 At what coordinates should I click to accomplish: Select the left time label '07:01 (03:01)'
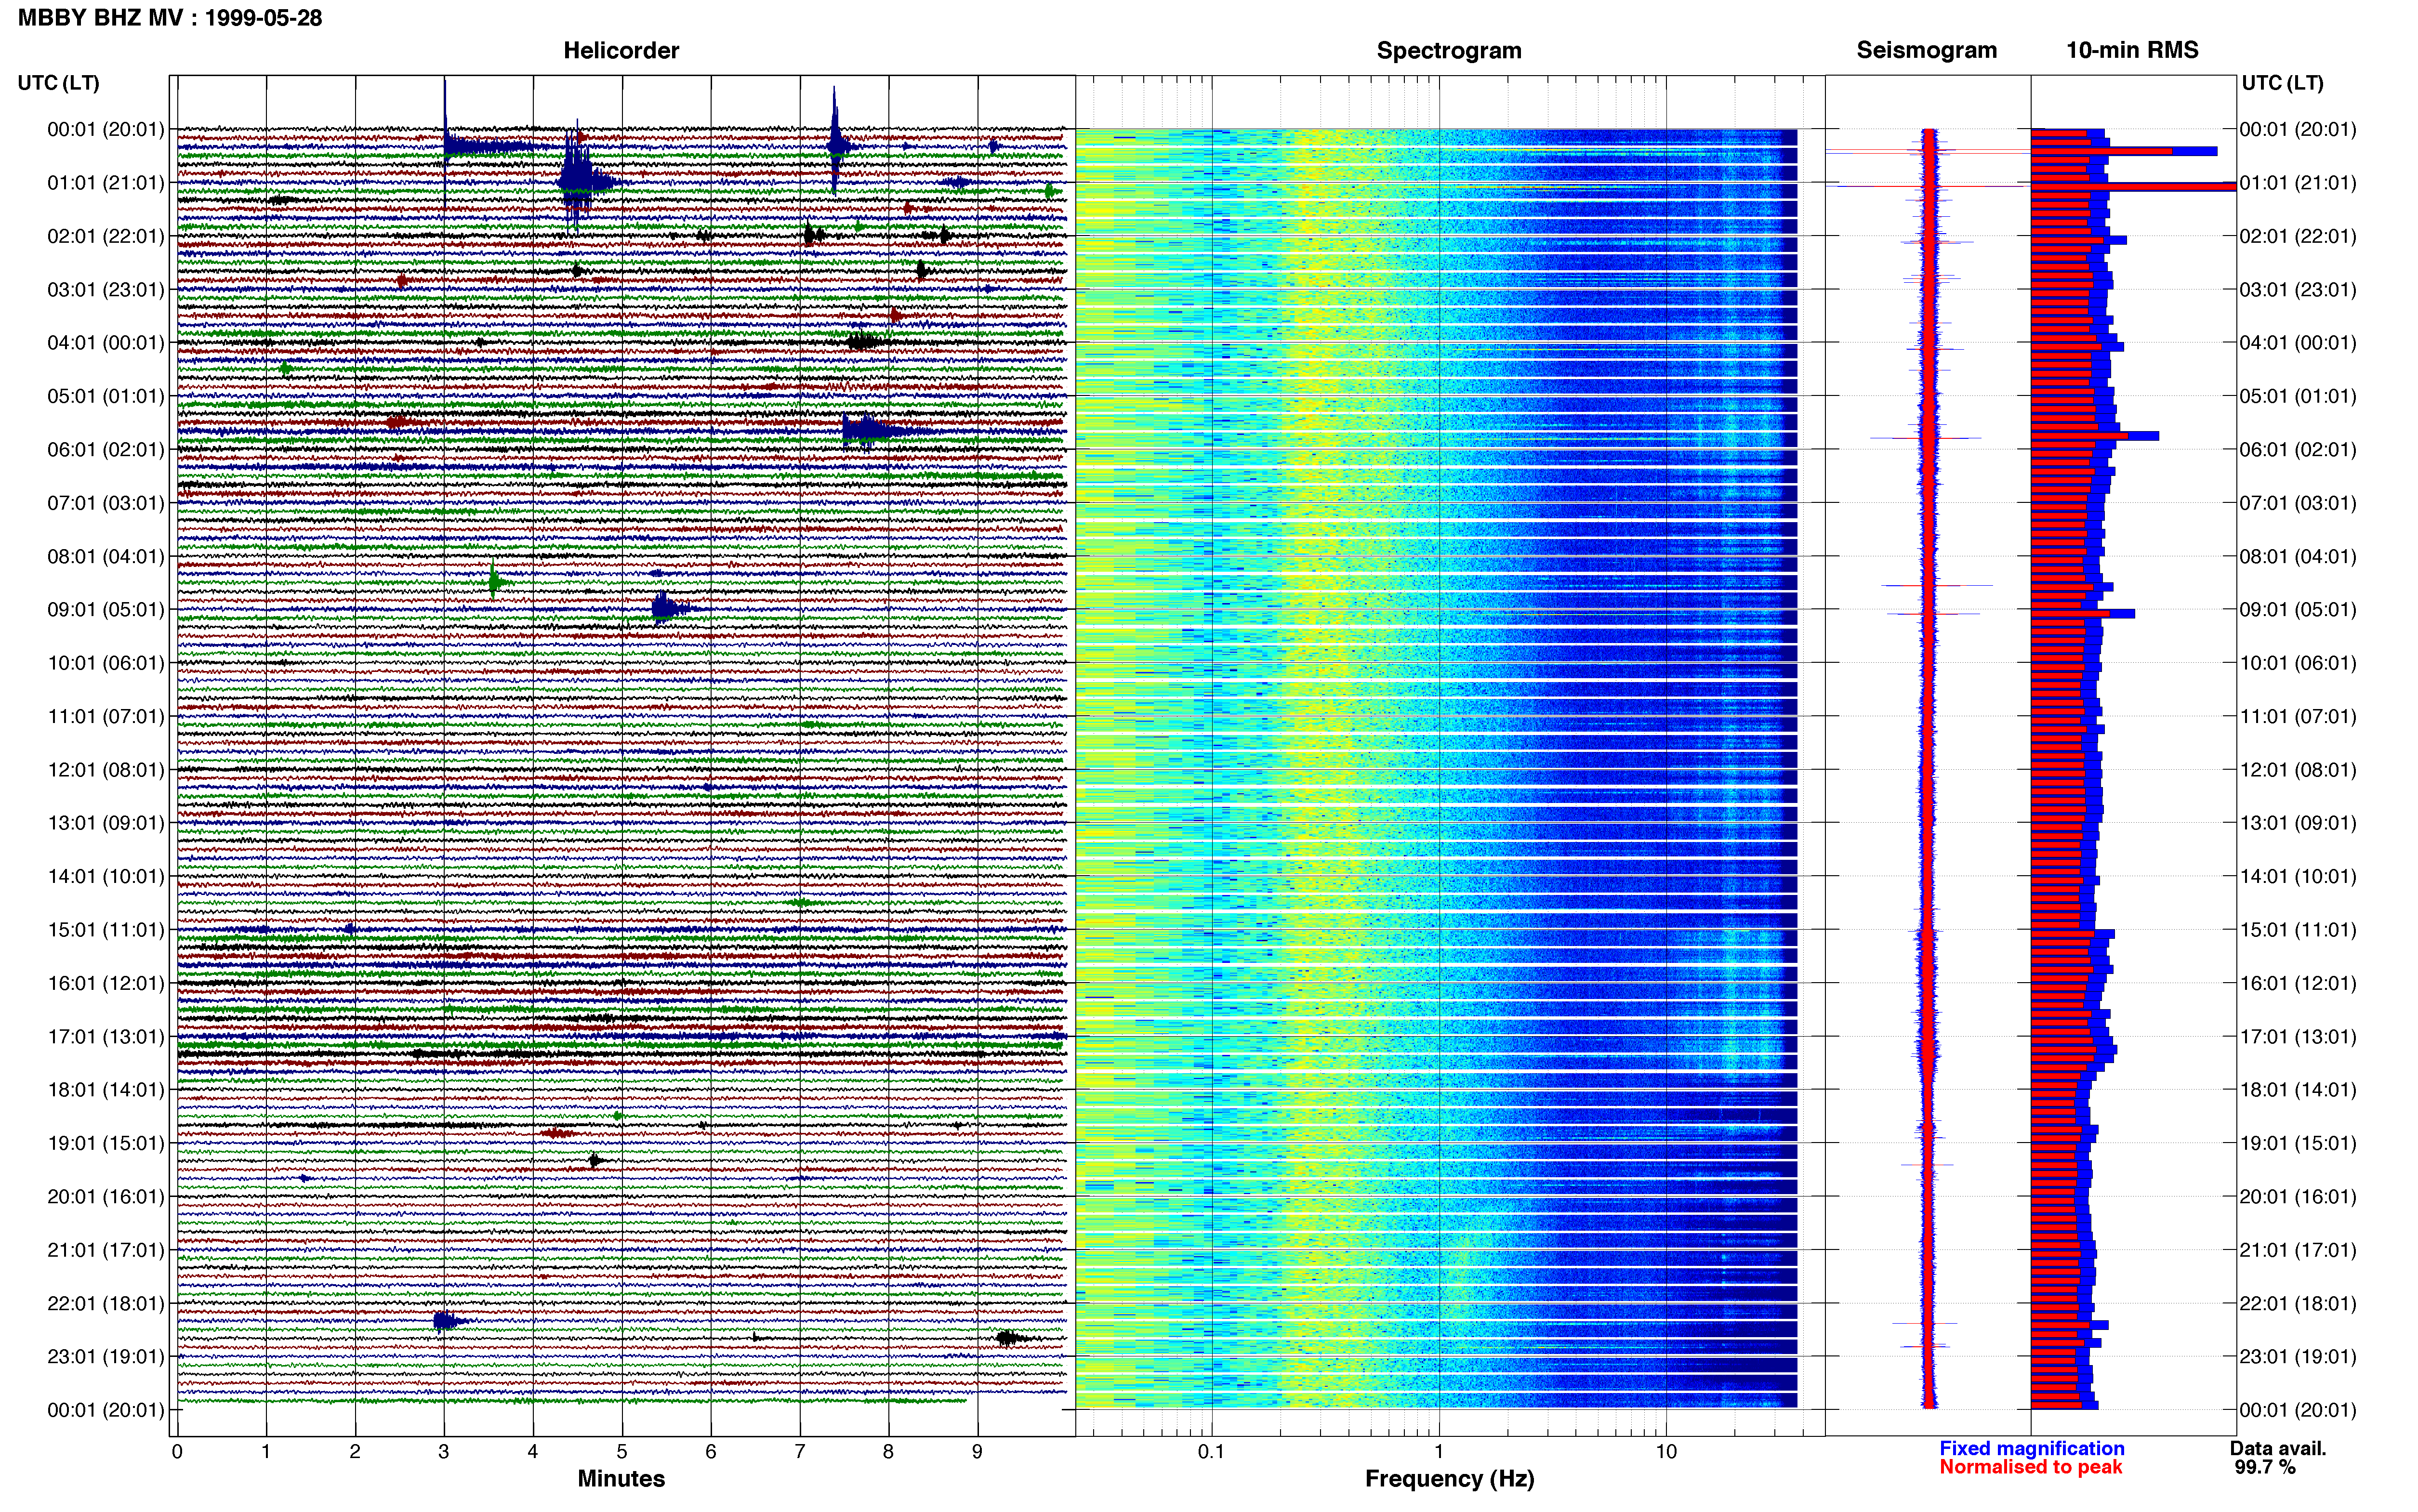[x=105, y=503]
